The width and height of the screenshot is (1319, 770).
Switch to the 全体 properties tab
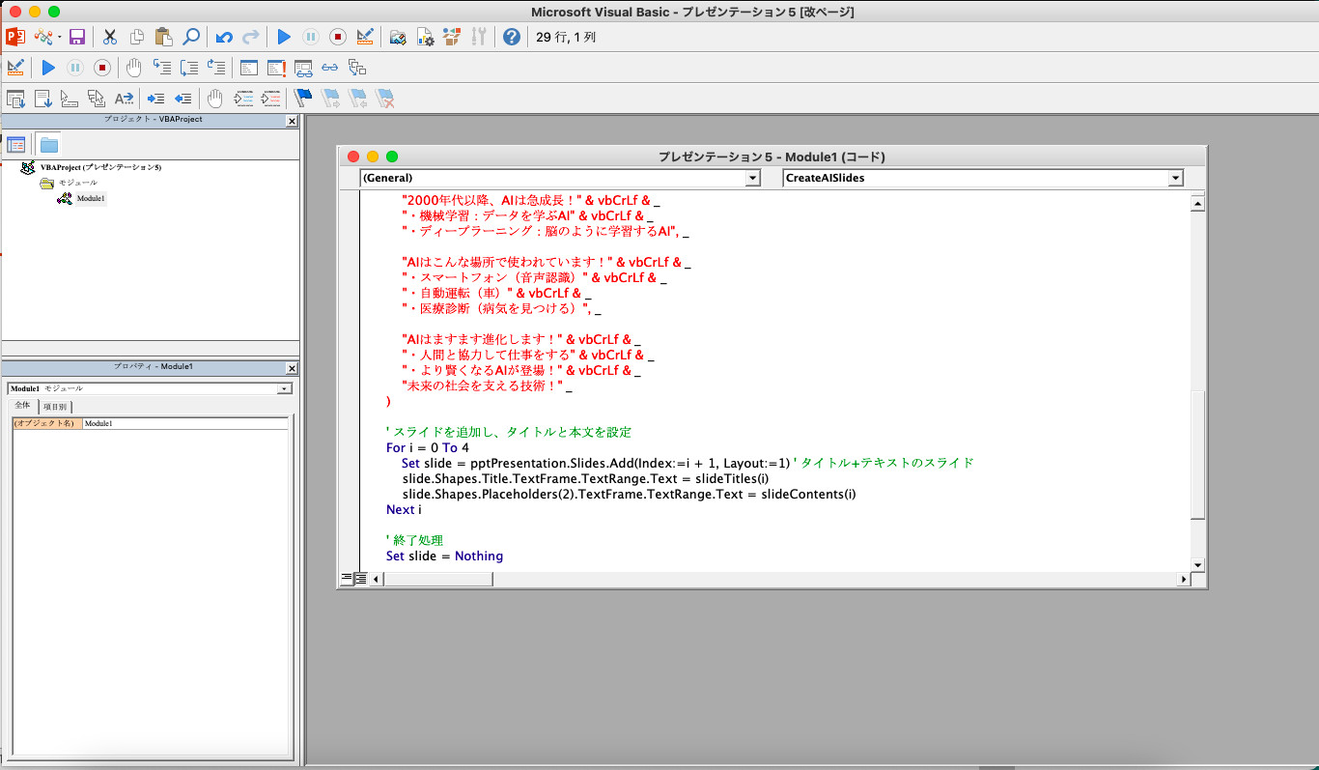coord(22,406)
